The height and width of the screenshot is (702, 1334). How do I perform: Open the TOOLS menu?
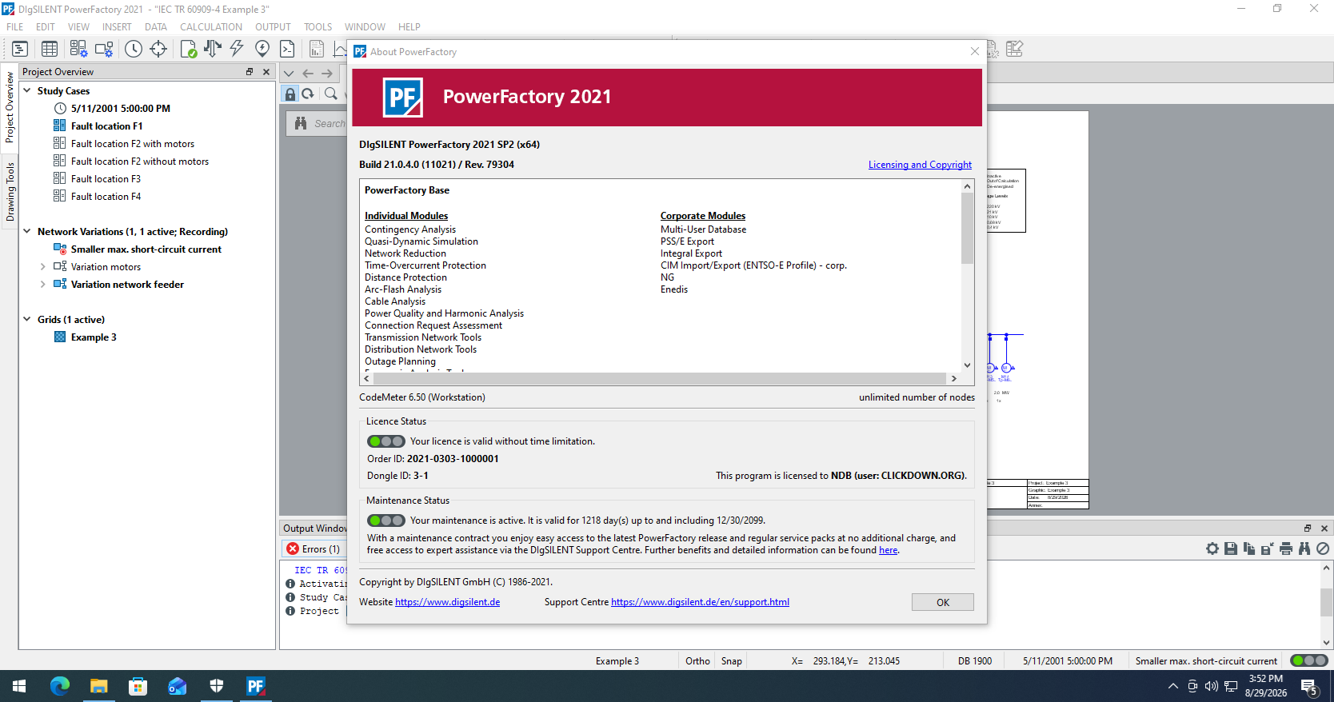(x=318, y=26)
